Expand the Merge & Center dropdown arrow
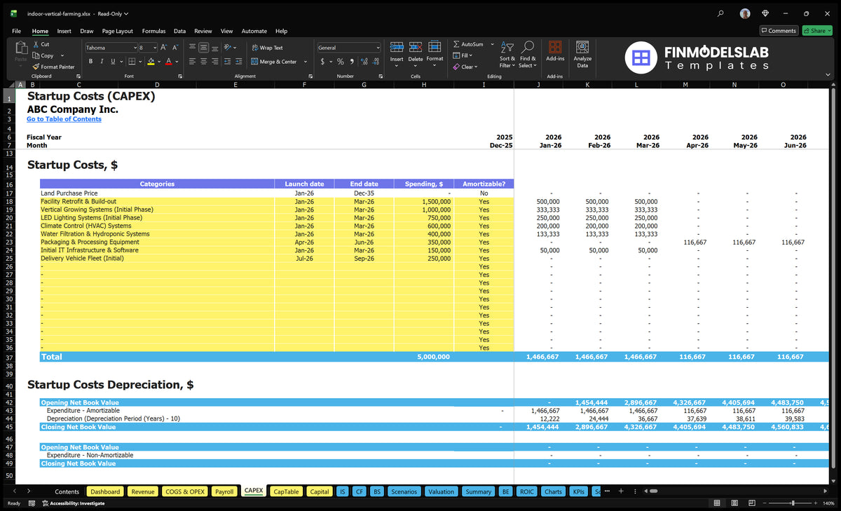The width and height of the screenshot is (841, 511). (x=306, y=62)
